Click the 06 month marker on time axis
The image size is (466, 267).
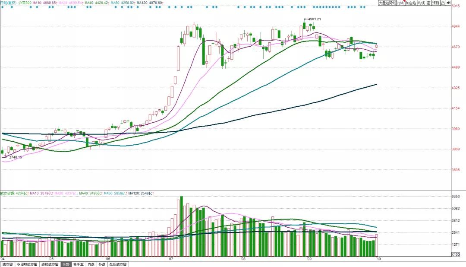108,259
